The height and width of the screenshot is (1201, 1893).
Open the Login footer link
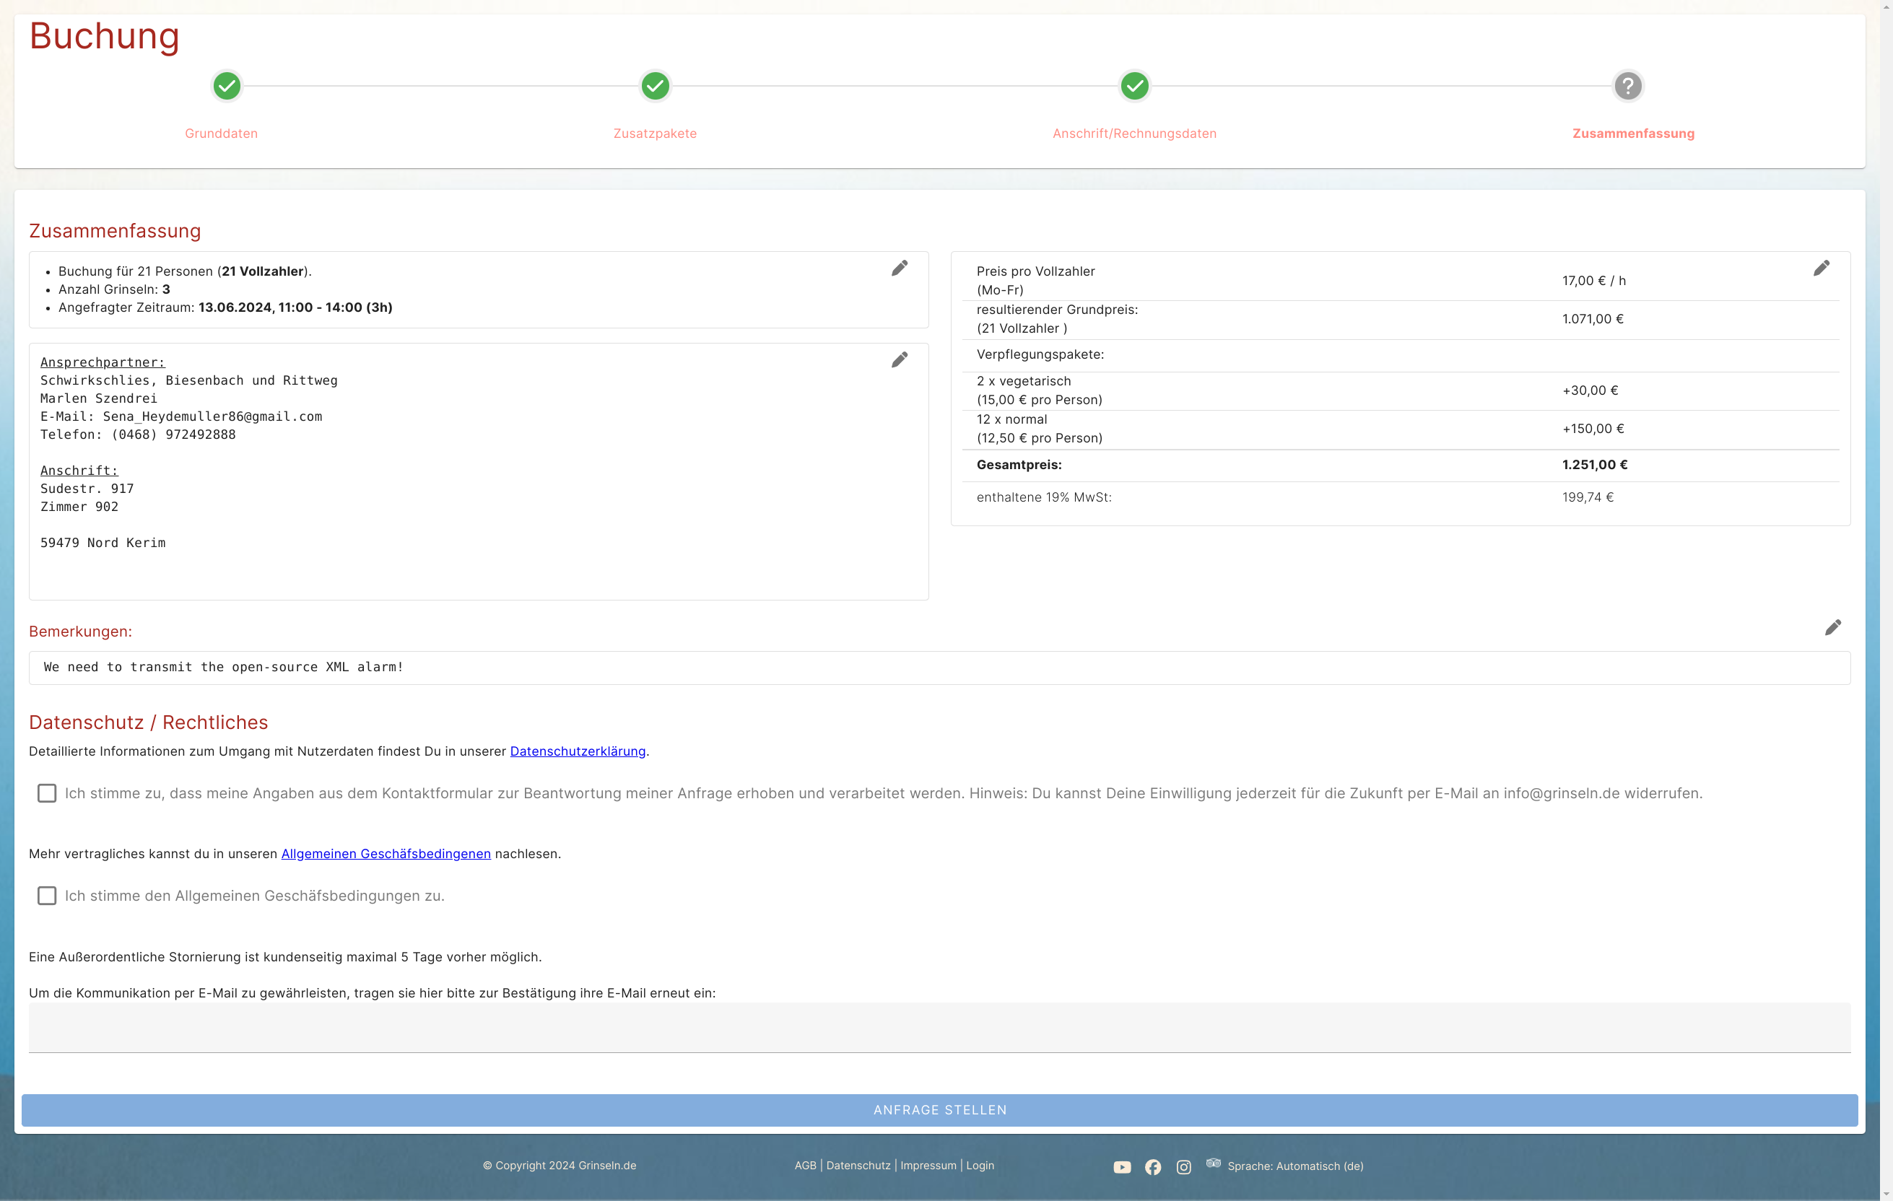[x=980, y=1166]
